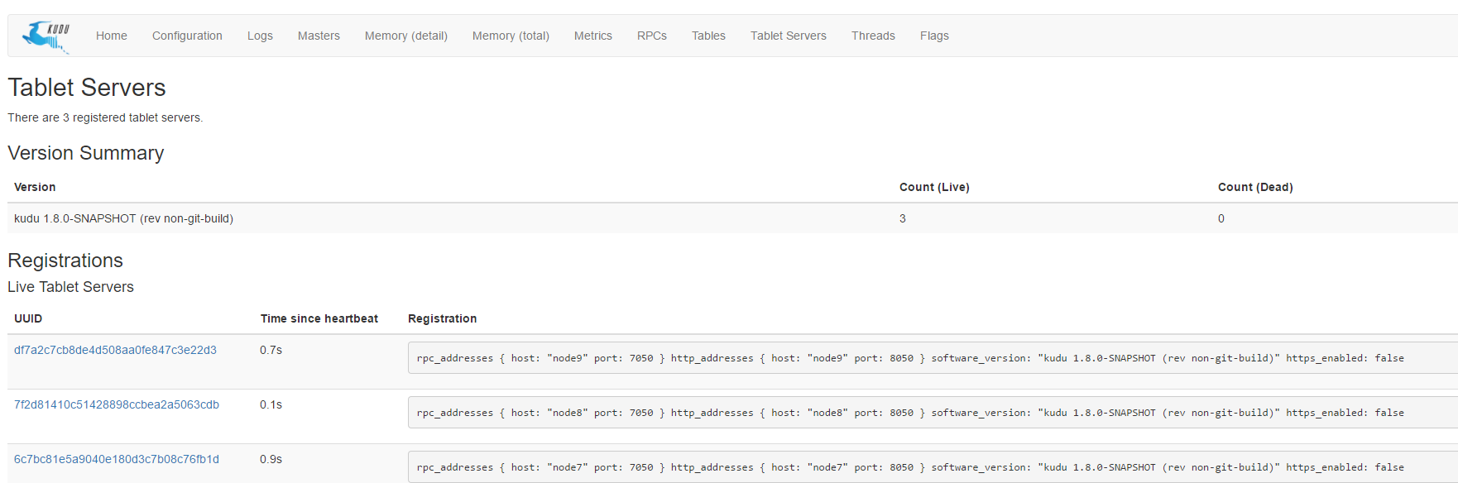Image resolution: width=1458 pixels, height=483 pixels.
Task: Click the Registrations heading
Action: (65, 261)
